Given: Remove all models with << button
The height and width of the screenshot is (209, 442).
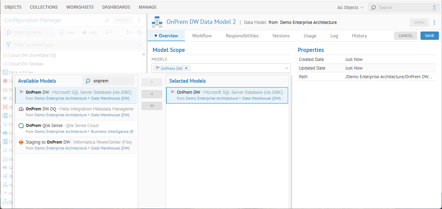Looking at the screenshot, I should 152,106.
